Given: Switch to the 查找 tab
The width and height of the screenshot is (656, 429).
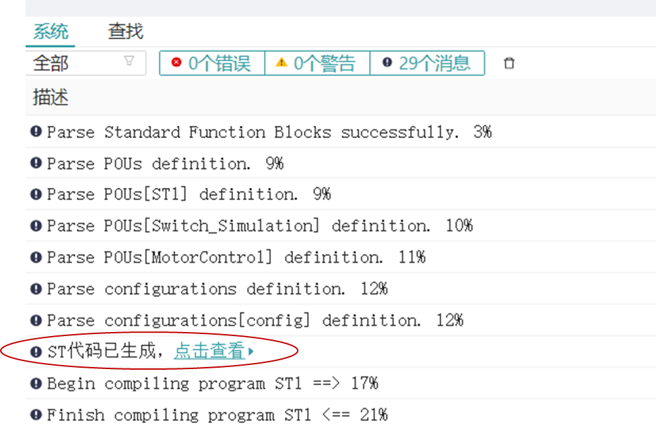Looking at the screenshot, I should click(x=125, y=31).
